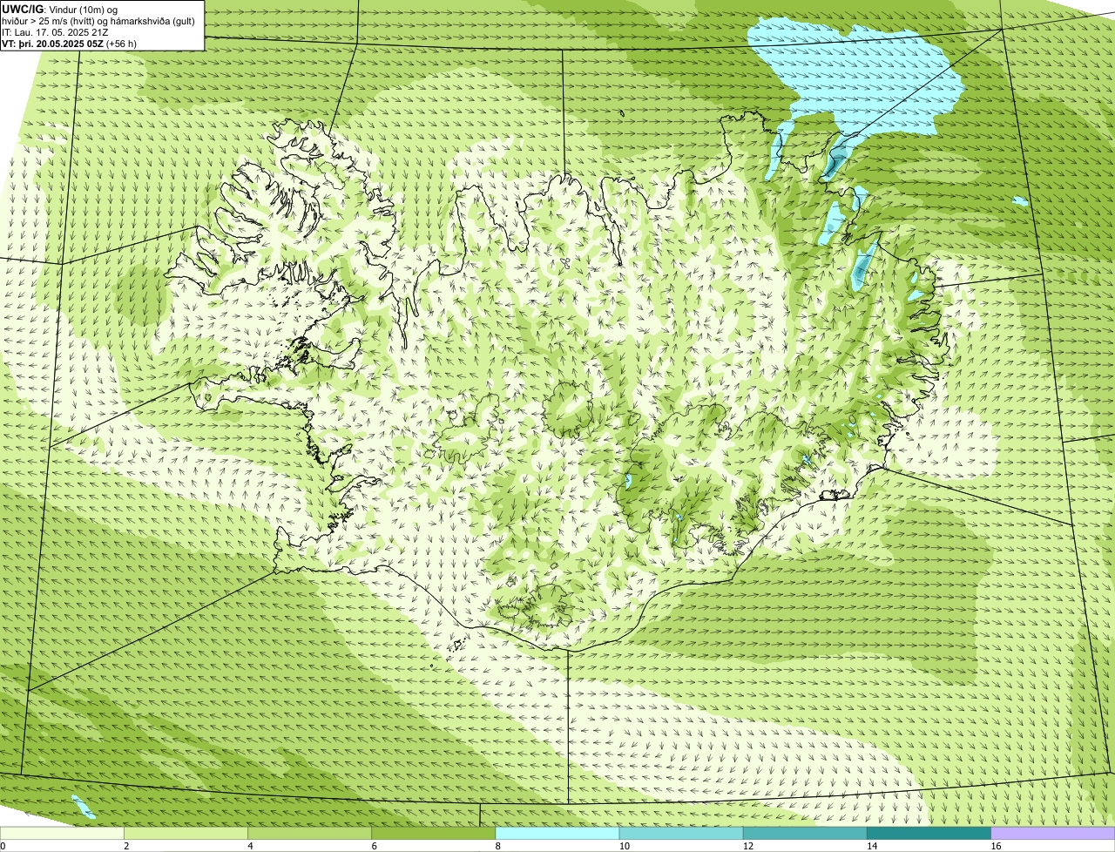The width and height of the screenshot is (1115, 852).
Task: Click the title line "UWC/IG: Vindur (10m) og"
Action: [60, 10]
